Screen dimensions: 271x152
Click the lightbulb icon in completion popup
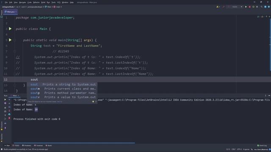pos(93,101)
